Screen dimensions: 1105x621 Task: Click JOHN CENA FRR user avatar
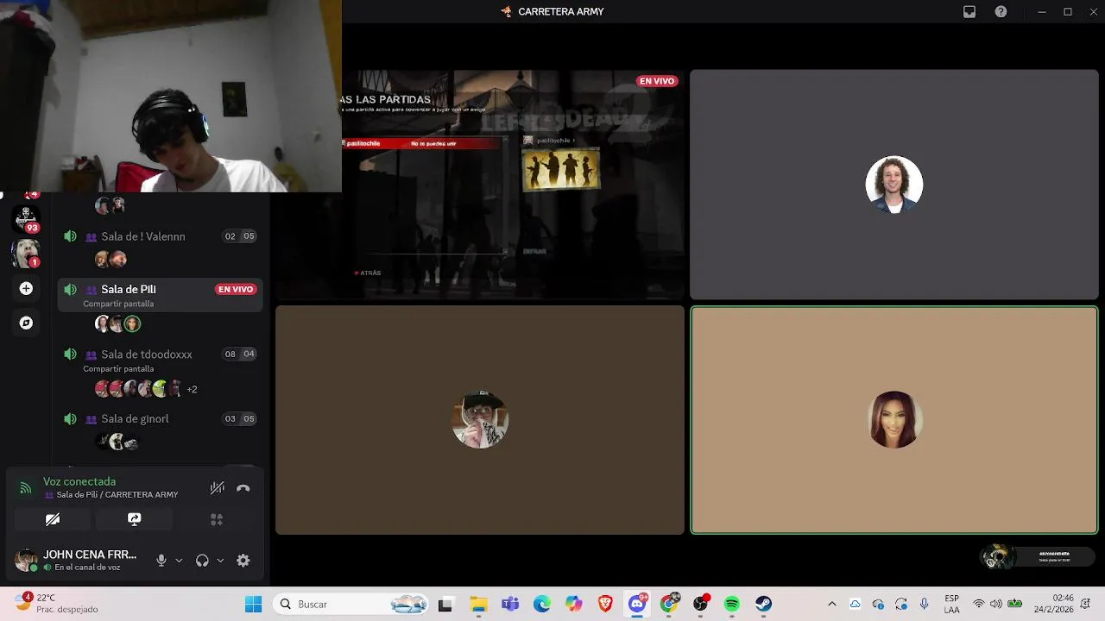26,561
